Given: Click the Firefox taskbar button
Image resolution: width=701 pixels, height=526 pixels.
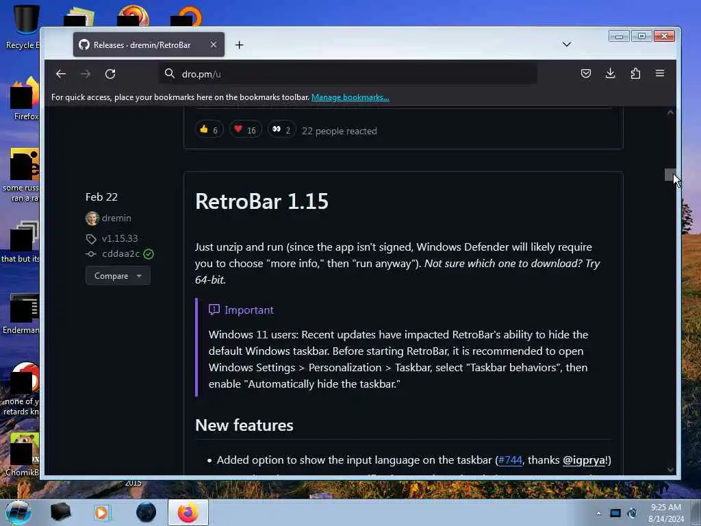Looking at the screenshot, I should click(188, 512).
